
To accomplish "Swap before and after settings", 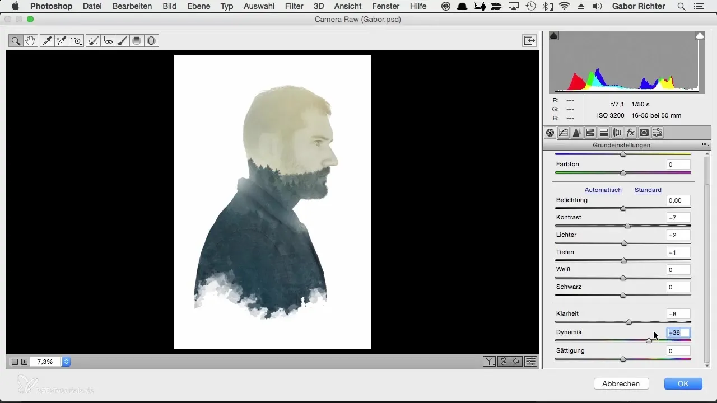I will 504,361.
